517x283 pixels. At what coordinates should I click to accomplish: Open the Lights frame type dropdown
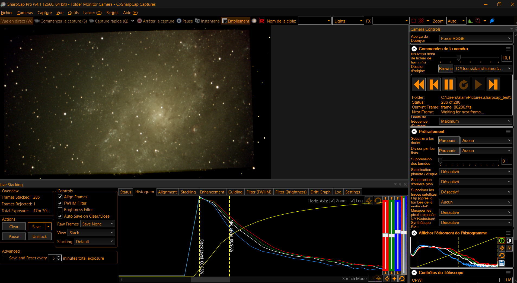click(348, 21)
